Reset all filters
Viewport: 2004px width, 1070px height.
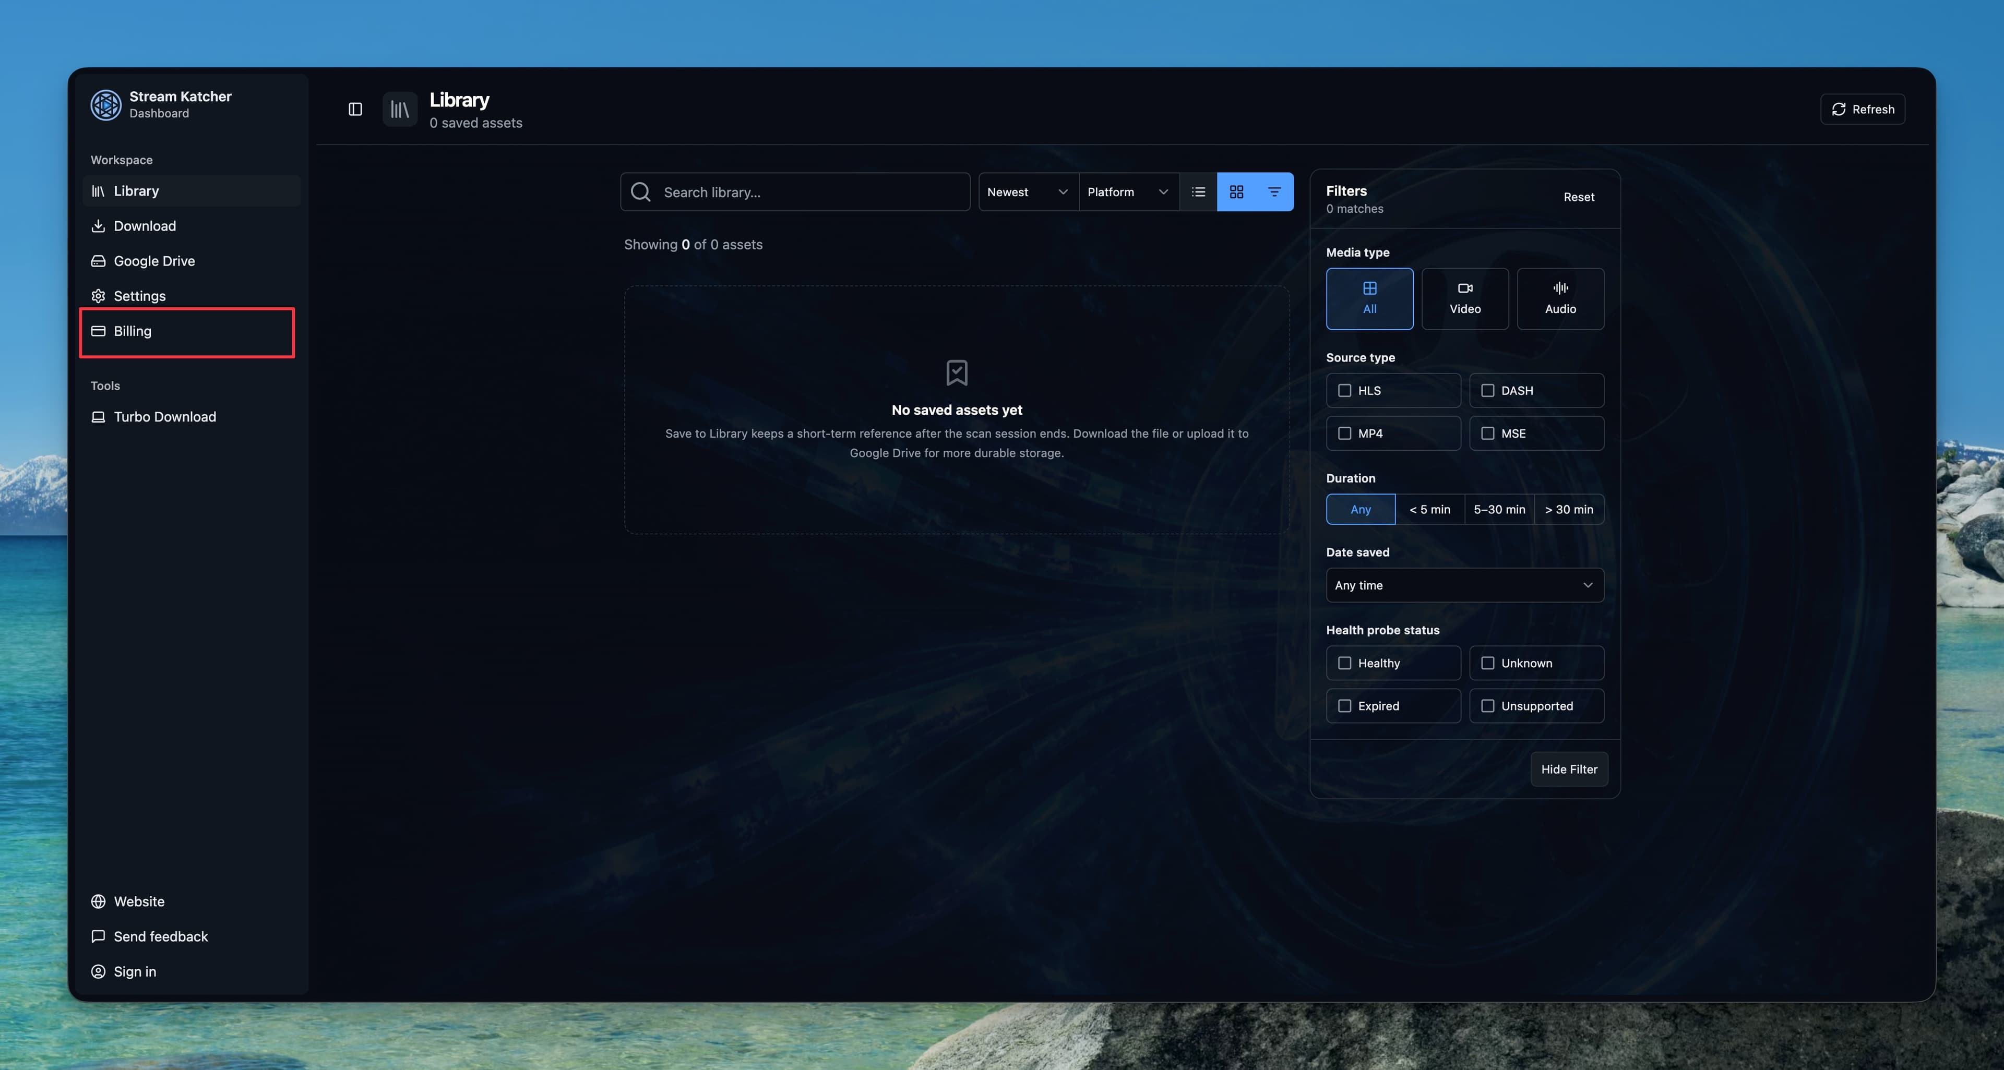[1579, 197]
